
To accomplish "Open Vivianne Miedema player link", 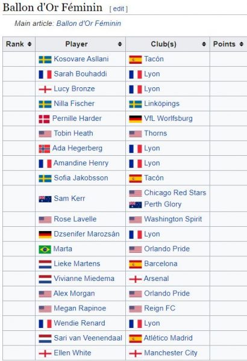I will [84, 279].
